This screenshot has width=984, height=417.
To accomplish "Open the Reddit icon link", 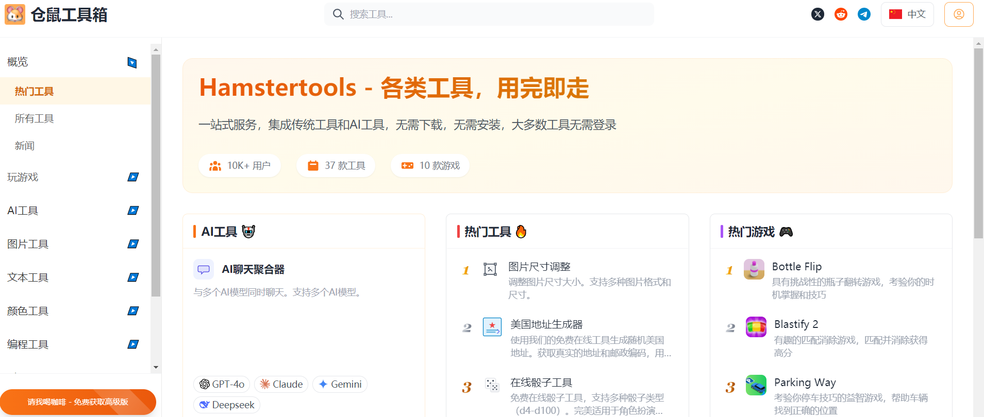I will [x=841, y=14].
